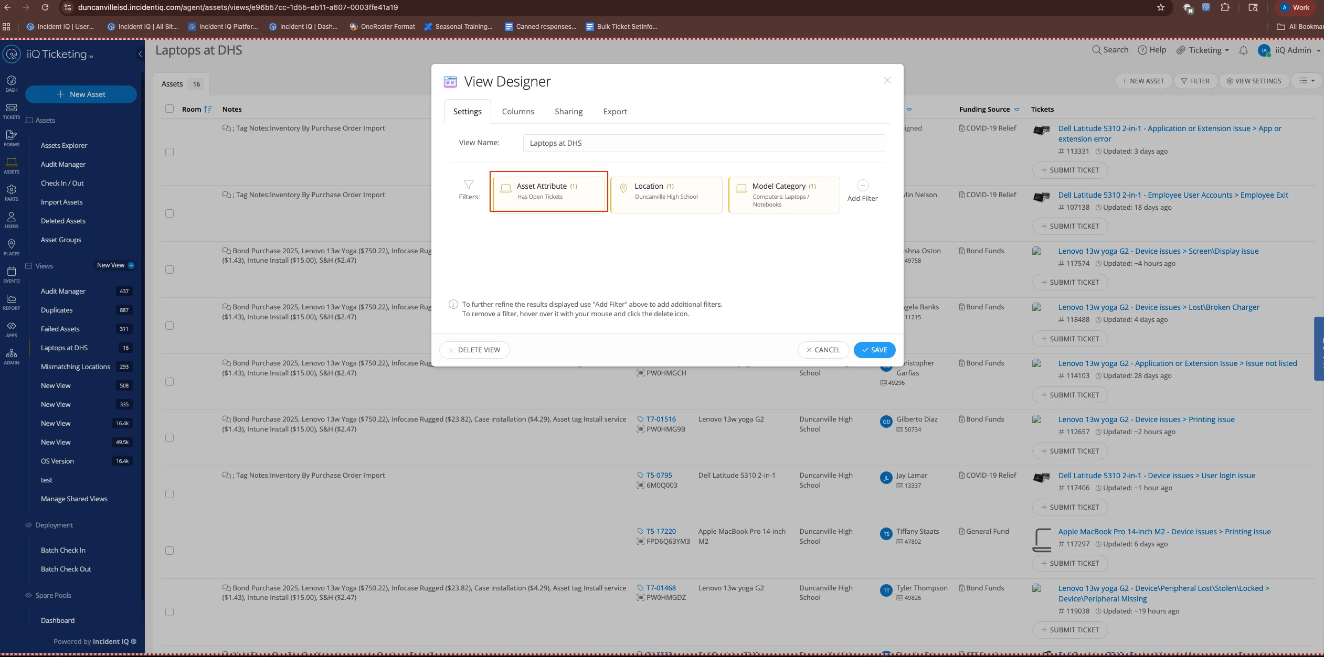Click the DELETE VIEW button
Screen dimensions: 1324x657
point(474,350)
